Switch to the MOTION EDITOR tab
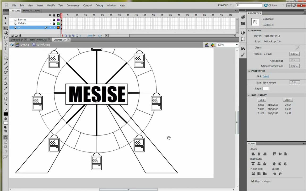 [32, 11]
